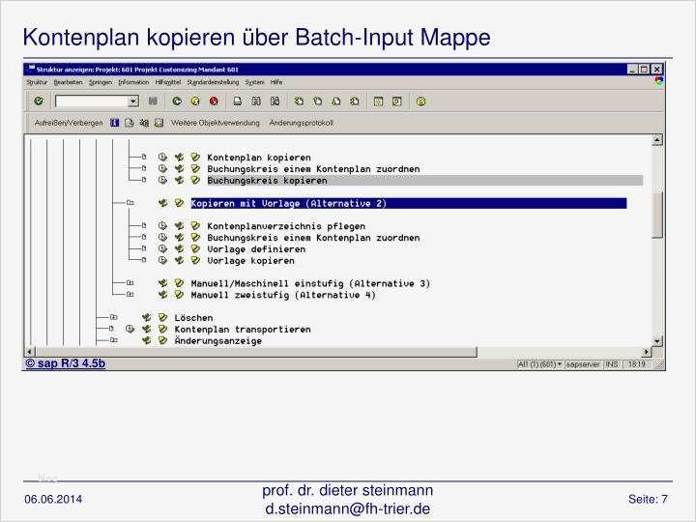Click Weitere Objektverwendung button
The width and height of the screenshot is (696, 522).
216,123
